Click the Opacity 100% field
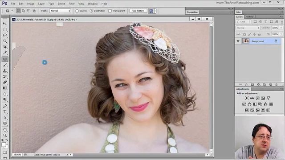 [275, 28]
